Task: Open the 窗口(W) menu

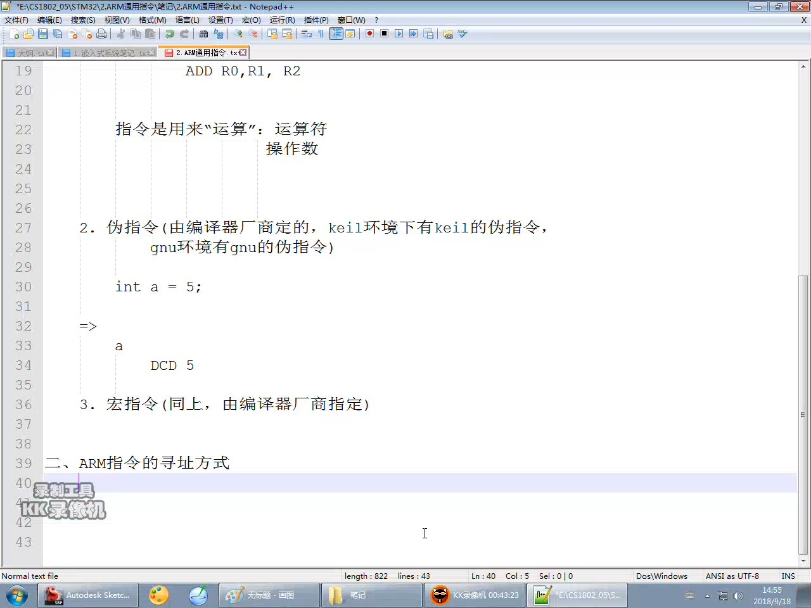Action: [x=351, y=20]
